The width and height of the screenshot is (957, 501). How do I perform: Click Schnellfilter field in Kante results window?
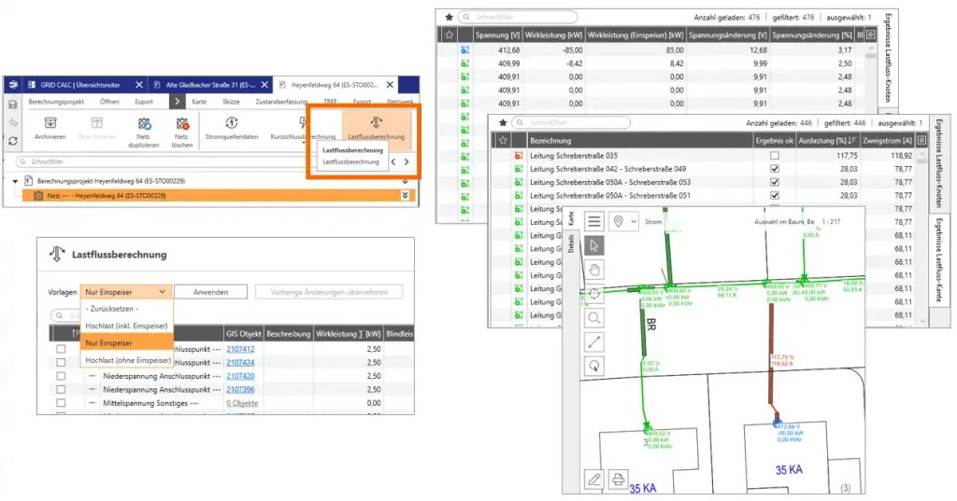571,122
